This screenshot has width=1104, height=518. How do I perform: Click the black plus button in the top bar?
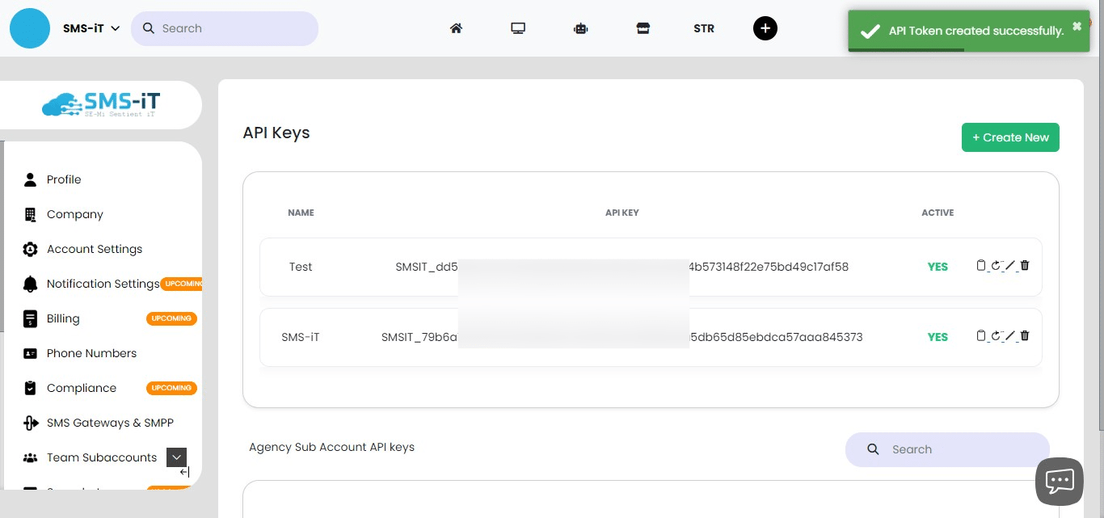pyautogui.click(x=765, y=27)
